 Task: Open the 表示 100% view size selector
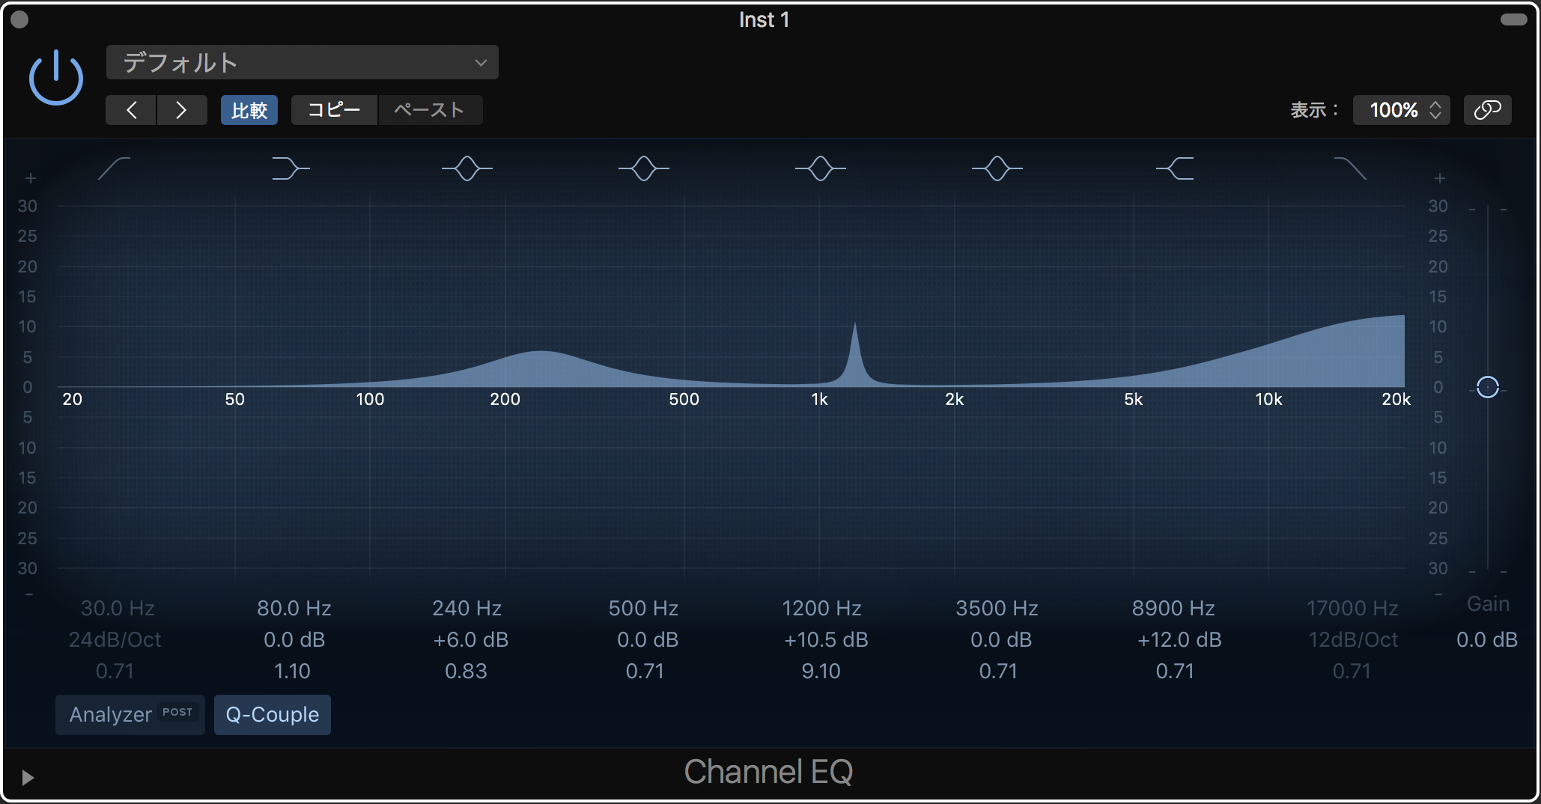pyautogui.click(x=1401, y=110)
